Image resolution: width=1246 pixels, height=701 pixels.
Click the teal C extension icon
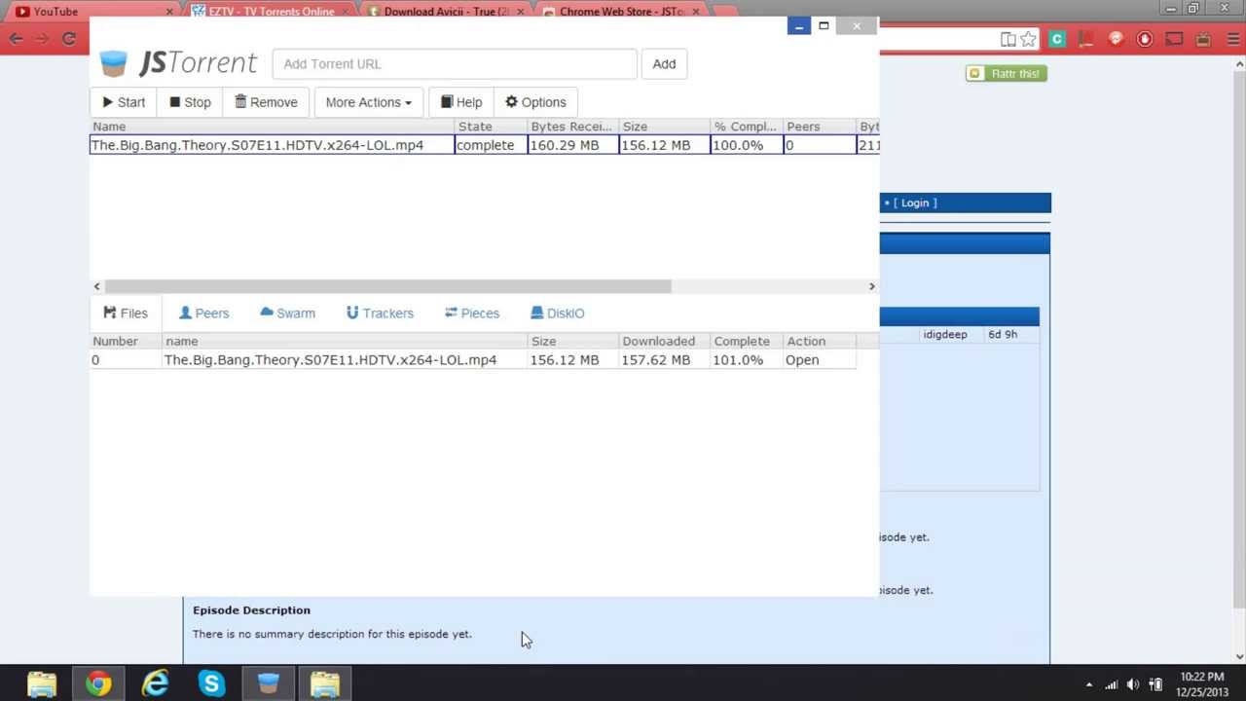coord(1057,40)
